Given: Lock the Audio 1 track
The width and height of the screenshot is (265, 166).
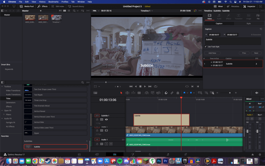Looking at the screenshot, I should (97, 144).
